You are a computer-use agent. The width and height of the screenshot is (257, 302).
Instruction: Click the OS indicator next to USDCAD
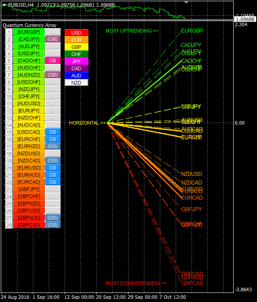[x=53, y=132]
